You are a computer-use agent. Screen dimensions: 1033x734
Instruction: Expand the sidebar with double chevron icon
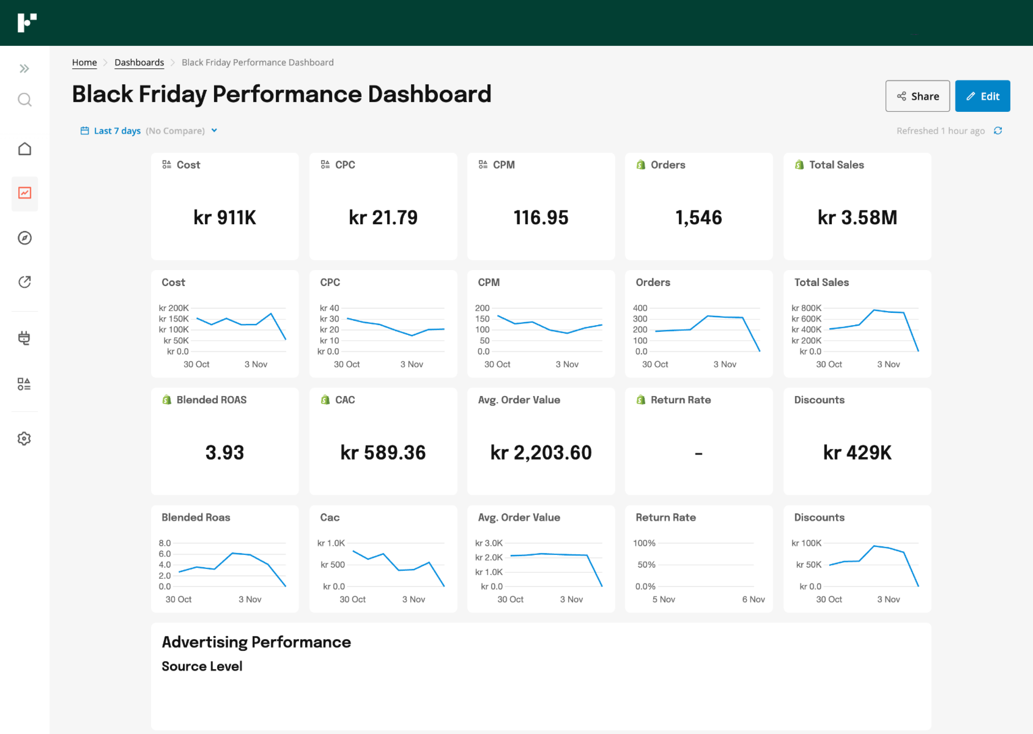click(24, 69)
